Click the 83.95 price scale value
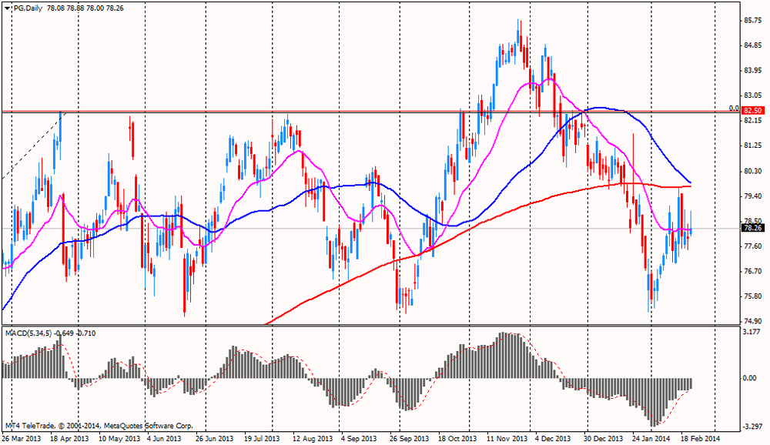 753,71
